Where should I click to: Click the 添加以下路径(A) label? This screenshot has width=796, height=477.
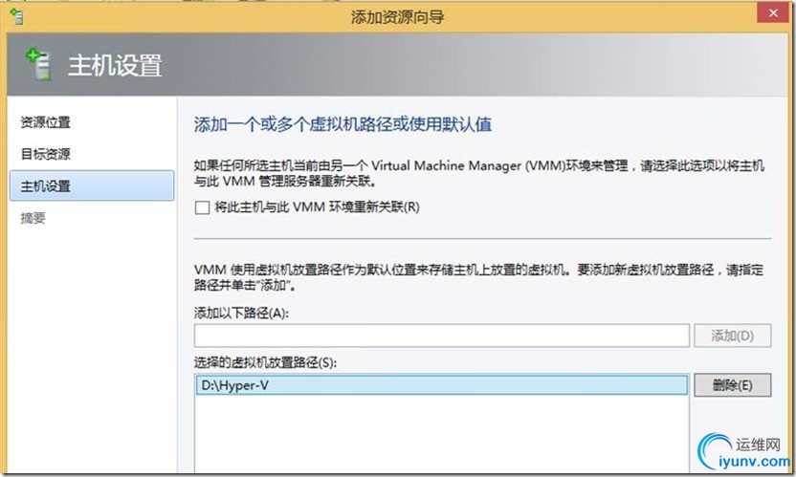(x=241, y=314)
